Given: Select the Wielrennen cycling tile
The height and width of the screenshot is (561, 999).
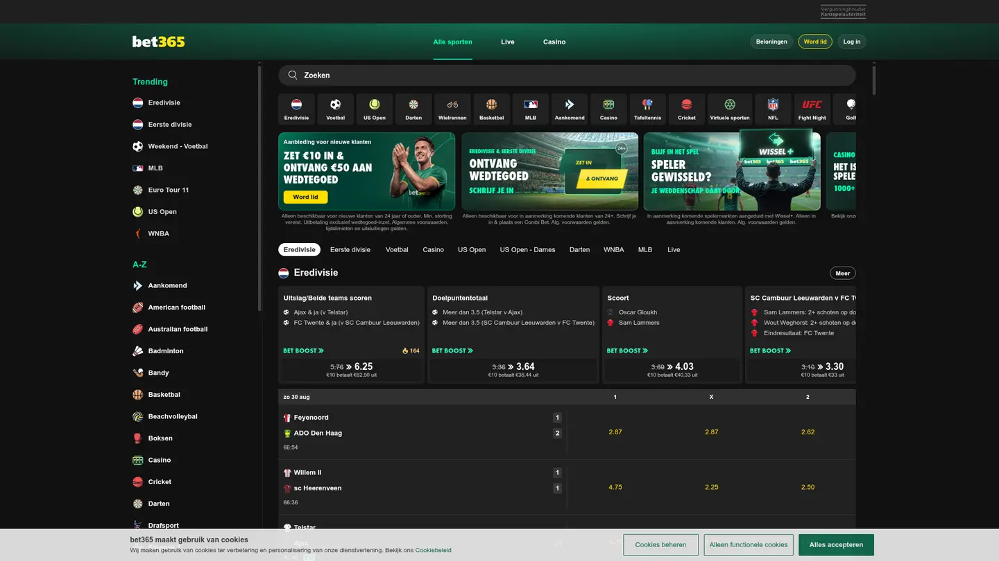Looking at the screenshot, I should click(452, 109).
